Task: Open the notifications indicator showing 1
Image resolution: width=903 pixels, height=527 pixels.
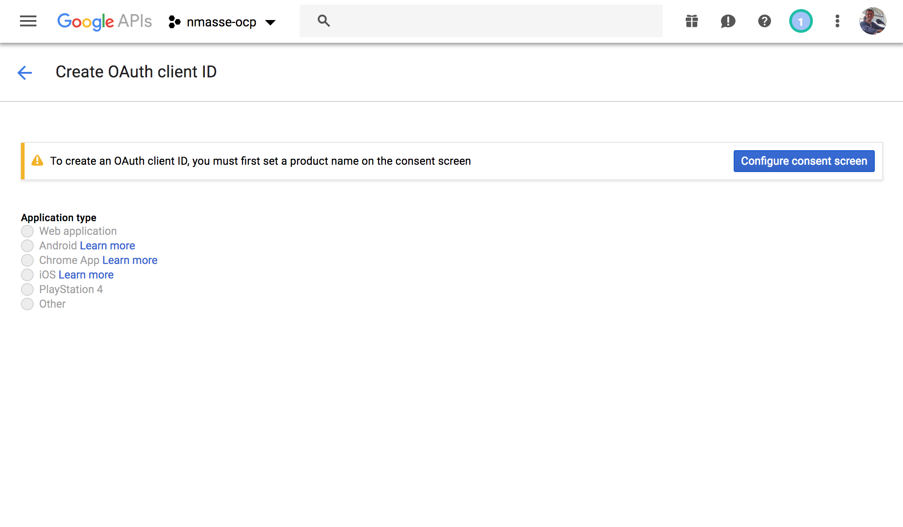Action: [x=801, y=21]
